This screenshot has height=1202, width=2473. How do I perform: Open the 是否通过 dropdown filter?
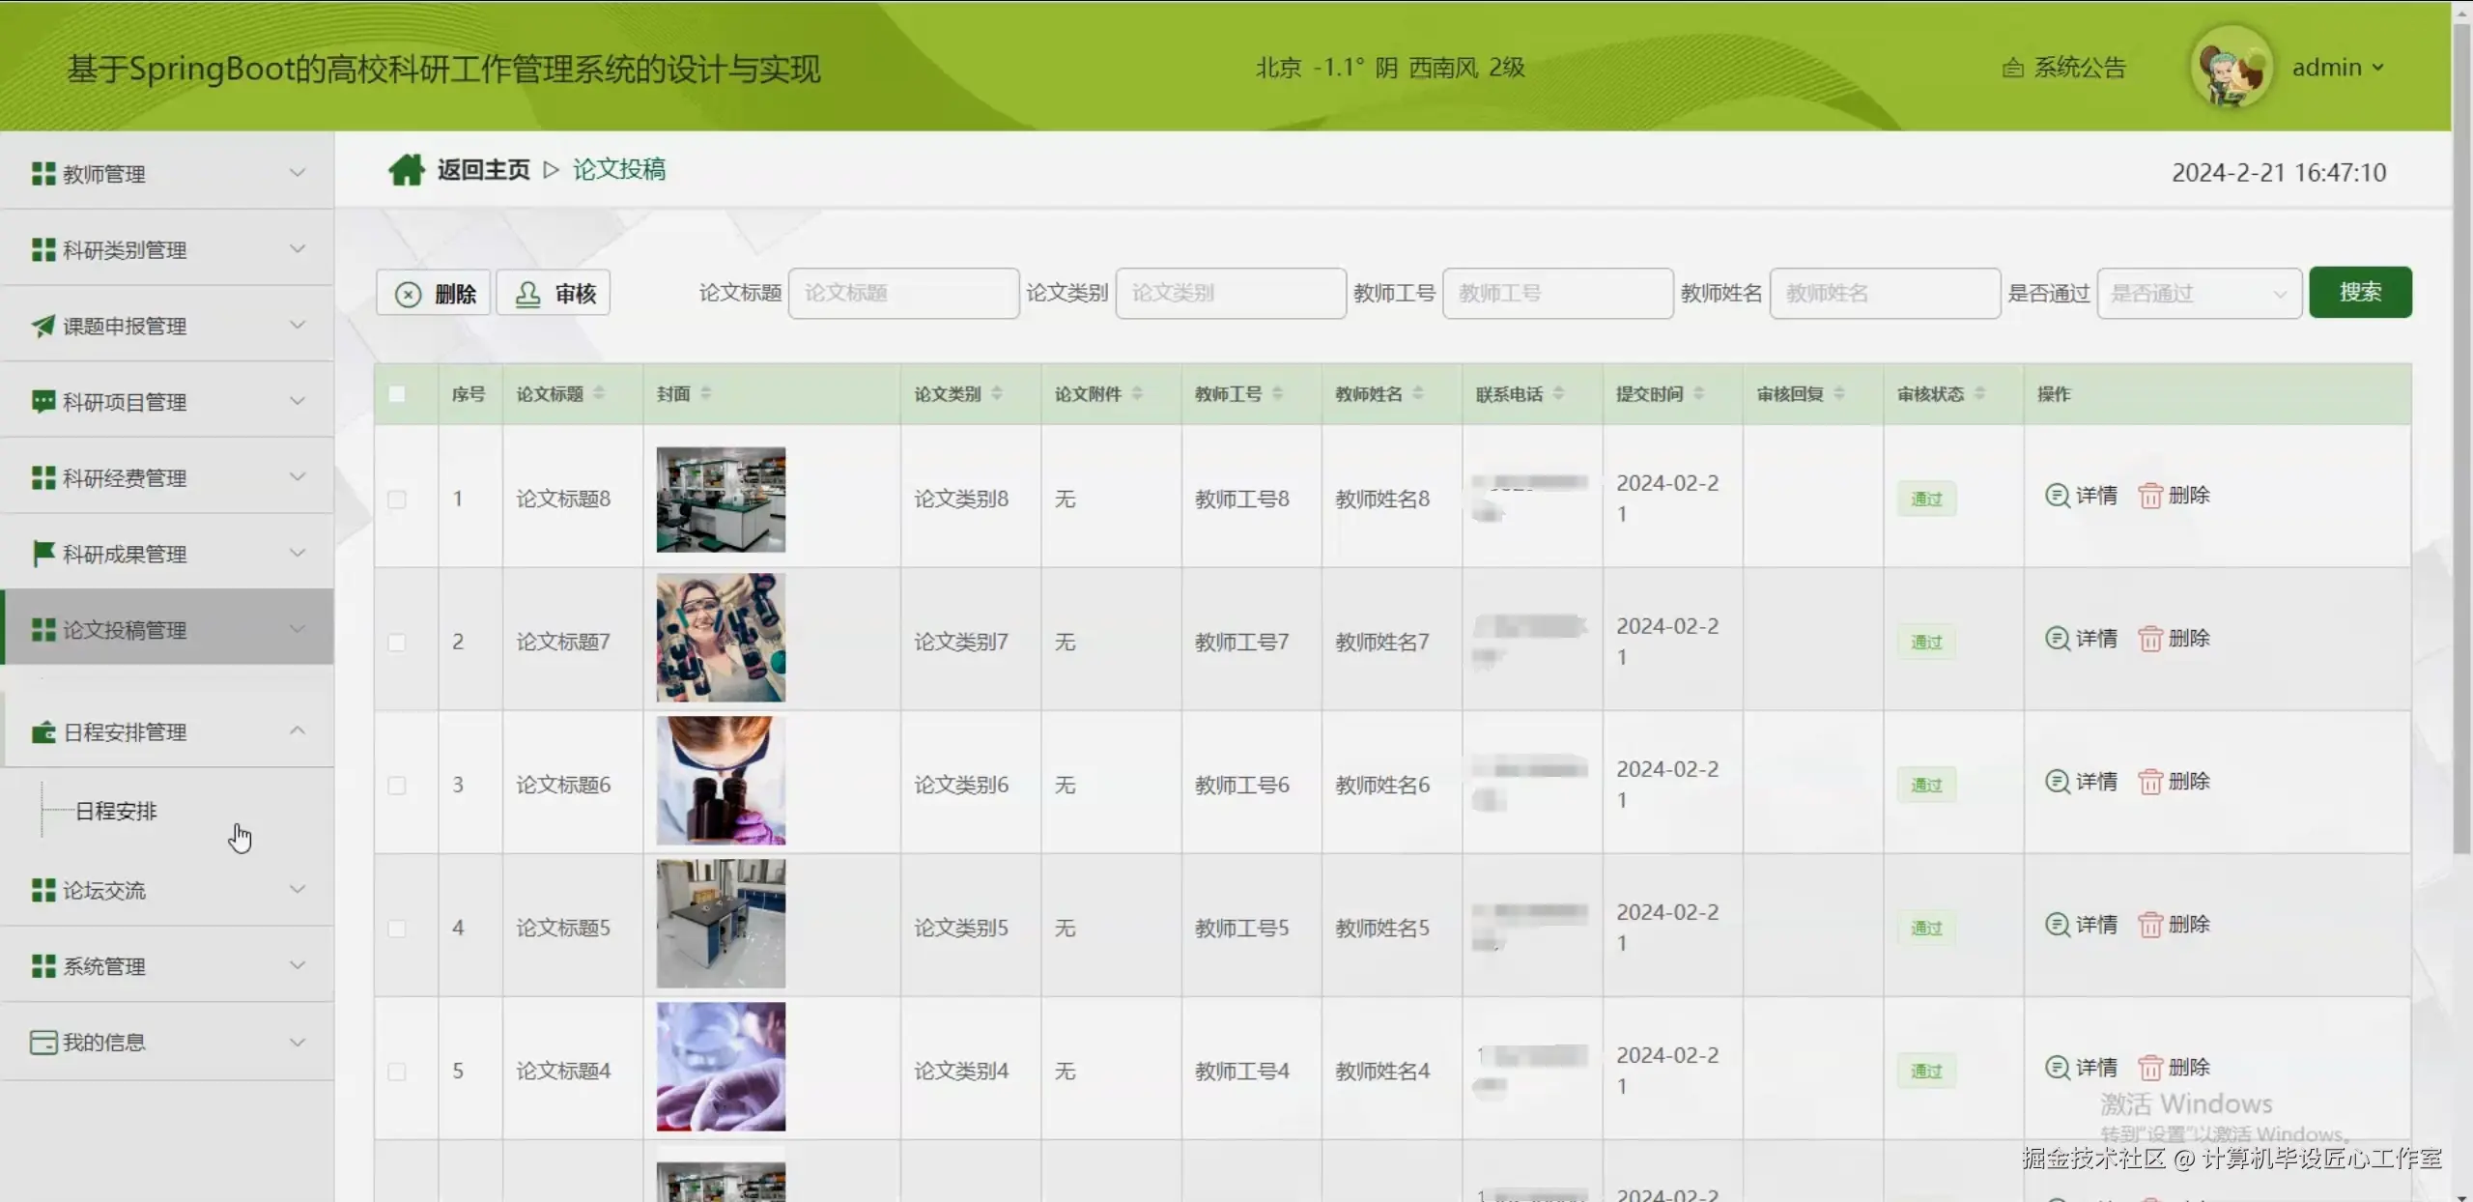click(x=2199, y=294)
